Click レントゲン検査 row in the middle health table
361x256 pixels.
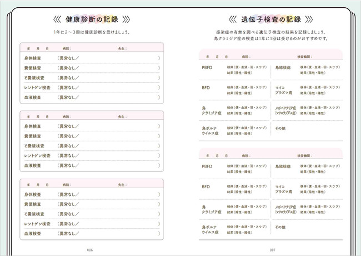(x=37, y=155)
